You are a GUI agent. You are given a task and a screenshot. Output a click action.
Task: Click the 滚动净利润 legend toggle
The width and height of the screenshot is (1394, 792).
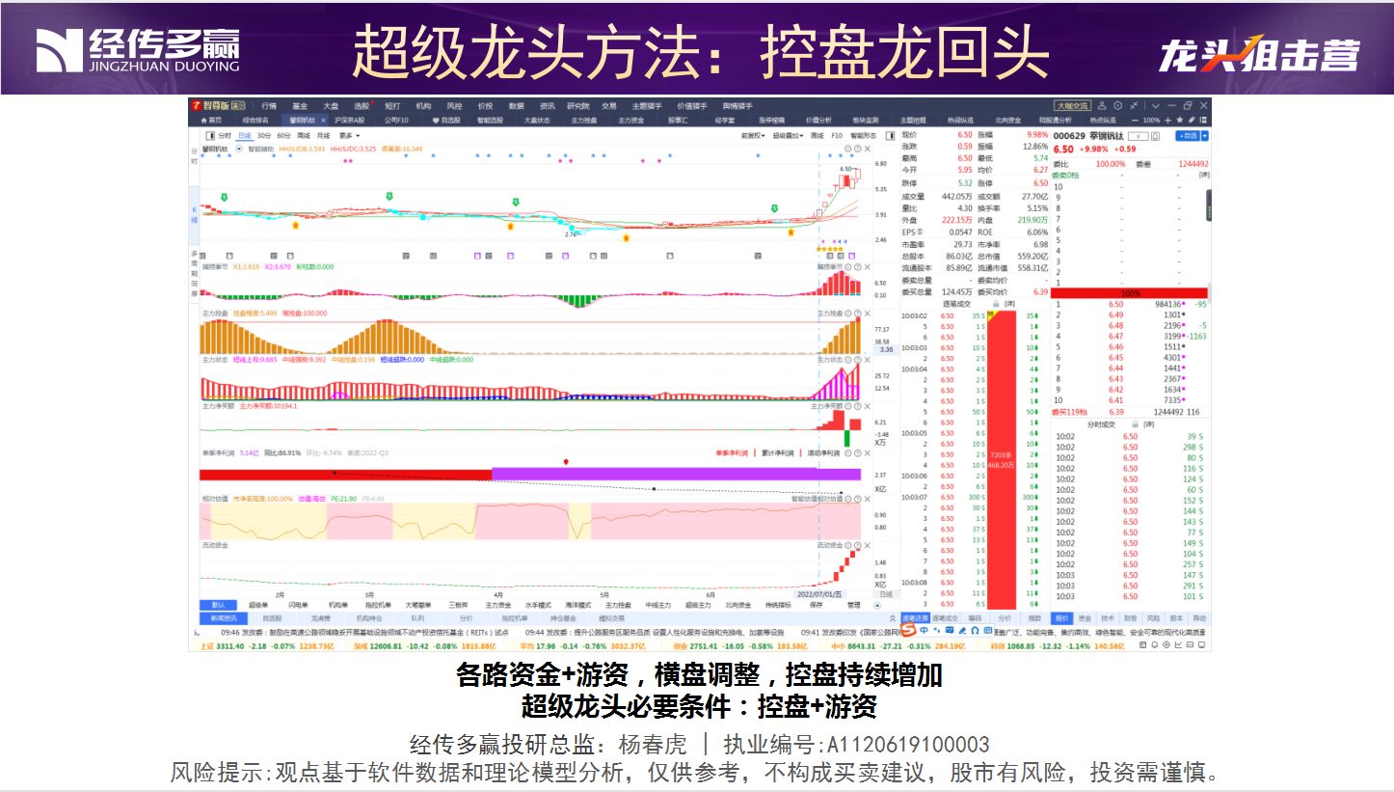[x=823, y=453]
